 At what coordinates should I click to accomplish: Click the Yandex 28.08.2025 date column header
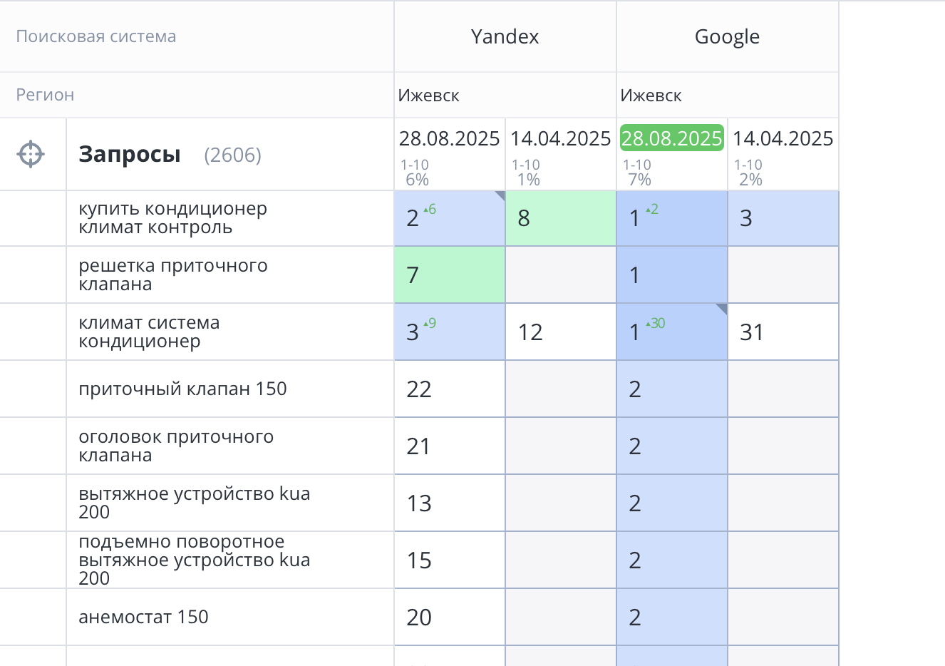pos(449,138)
